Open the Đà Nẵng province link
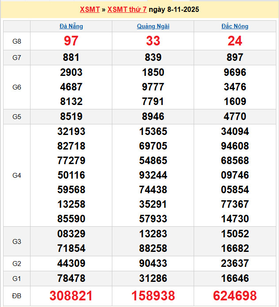Image resolution: width=279 pixels, height=307 pixels. (x=71, y=26)
